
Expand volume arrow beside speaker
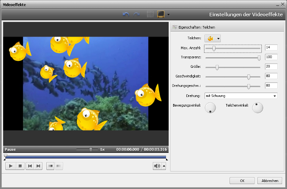(164, 166)
